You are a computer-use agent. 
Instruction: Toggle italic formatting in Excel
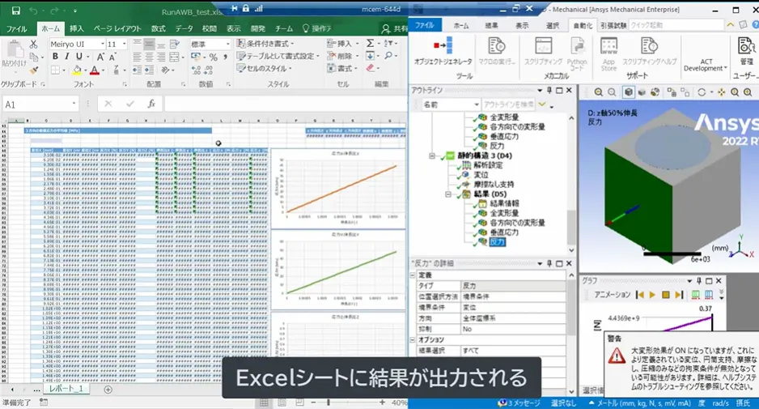[67, 58]
